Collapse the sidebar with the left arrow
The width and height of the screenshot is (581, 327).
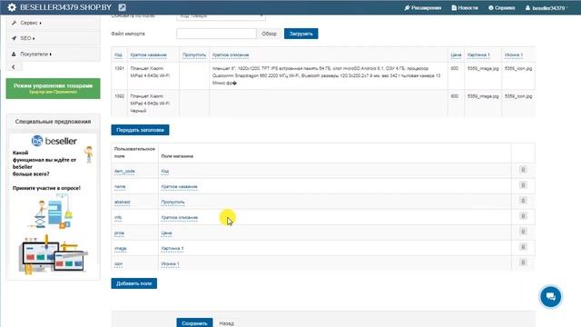15,67
